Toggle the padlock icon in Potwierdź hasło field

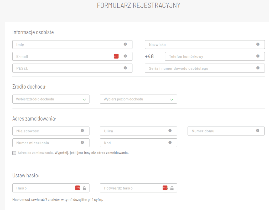[x=172, y=188]
